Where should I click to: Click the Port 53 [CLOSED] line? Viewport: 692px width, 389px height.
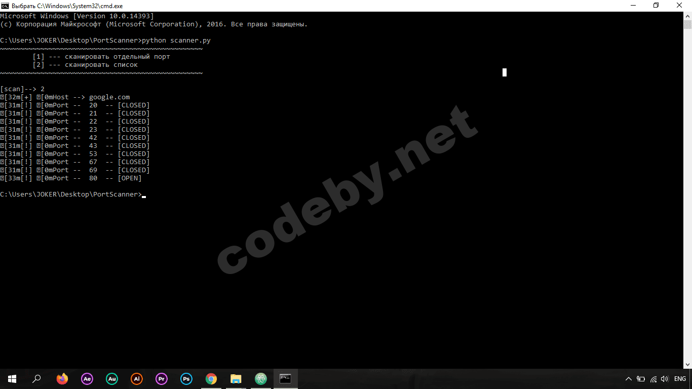tap(75, 154)
